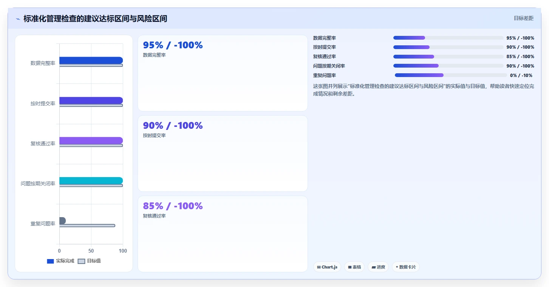Click the 问题按期关闭率 label in progress list

point(329,66)
